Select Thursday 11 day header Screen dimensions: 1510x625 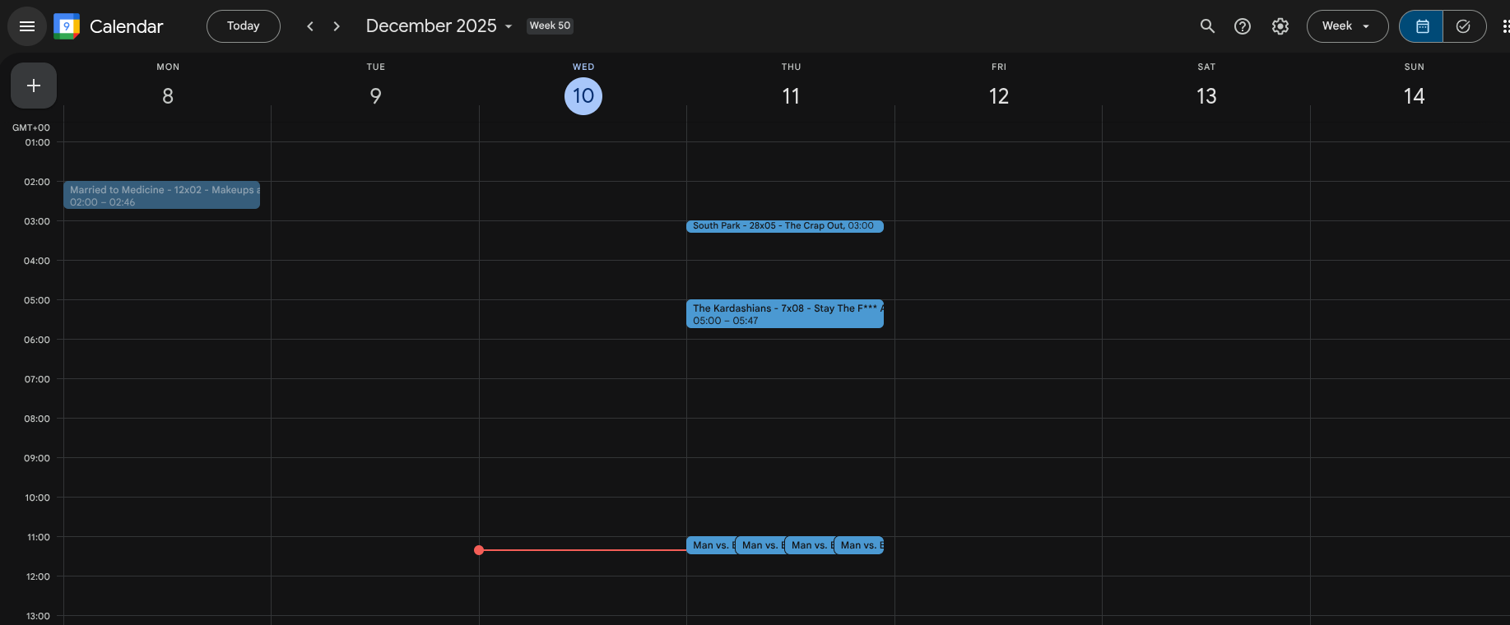pyautogui.click(x=791, y=96)
